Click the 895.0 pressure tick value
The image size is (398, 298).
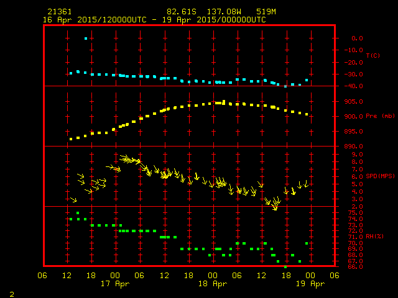[x=354, y=132]
